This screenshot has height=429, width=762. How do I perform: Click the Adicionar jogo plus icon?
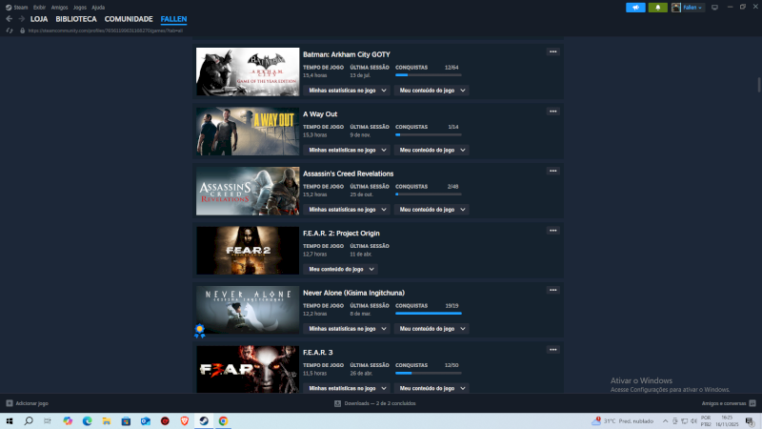(10, 403)
